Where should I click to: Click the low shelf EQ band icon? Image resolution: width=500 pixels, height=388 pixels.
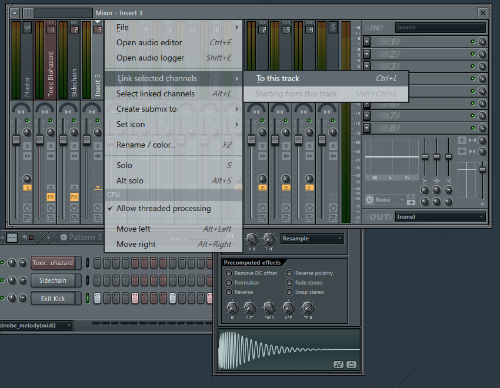click(x=425, y=180)
